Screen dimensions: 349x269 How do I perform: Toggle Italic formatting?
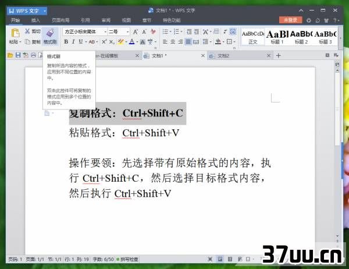[x=73, y=42]
